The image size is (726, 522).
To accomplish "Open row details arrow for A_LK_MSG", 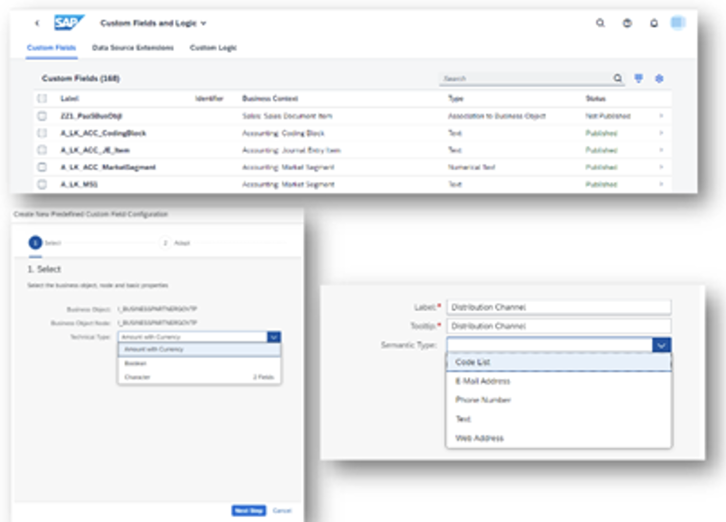I will tap(661, 184).
